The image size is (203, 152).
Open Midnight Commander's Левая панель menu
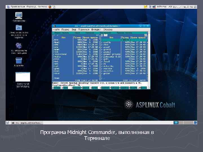62,33
